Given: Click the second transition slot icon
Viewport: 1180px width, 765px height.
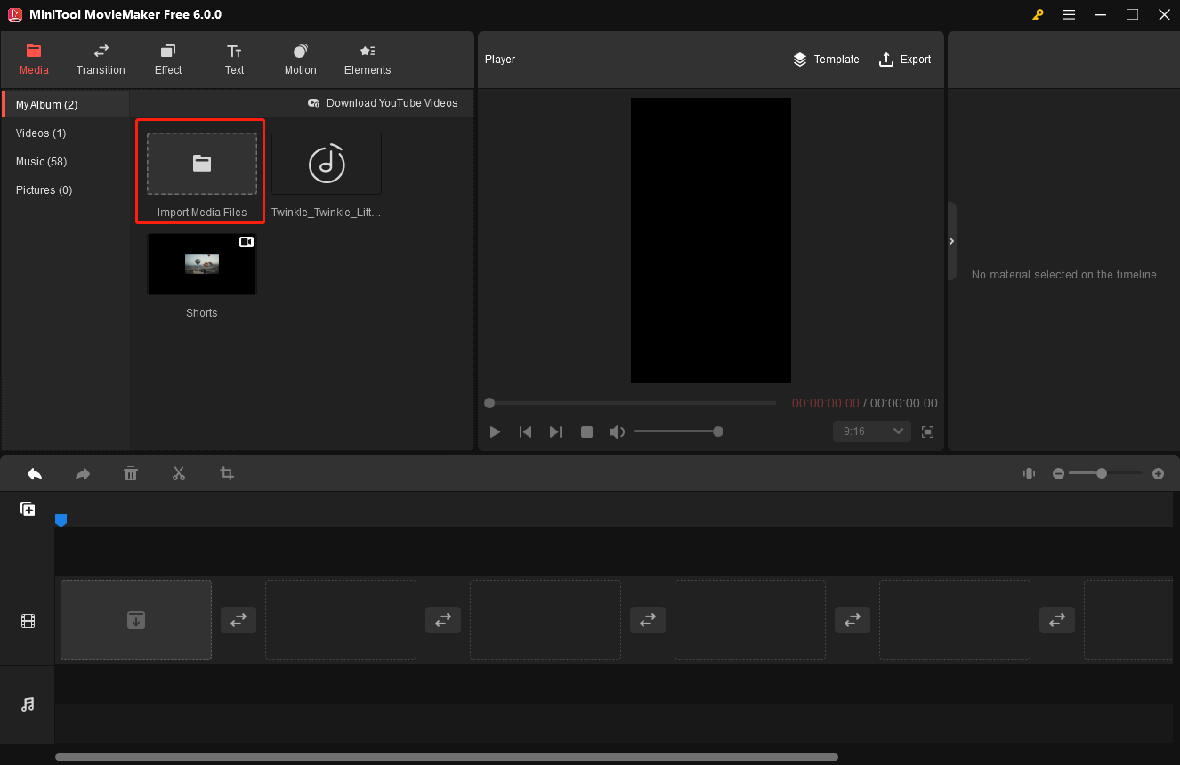Looking at the screenshot, I should (x=443, y=620).
